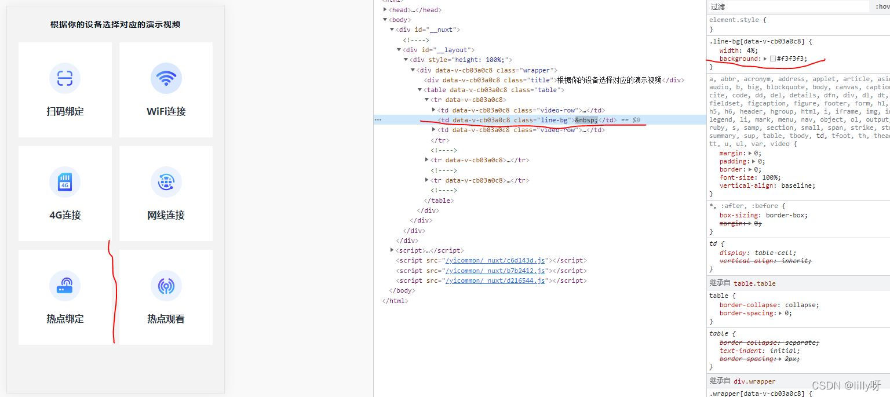Screen dimensions: 890x397
Task: Edit the text-indent: initial declaration
Action: 760,351
